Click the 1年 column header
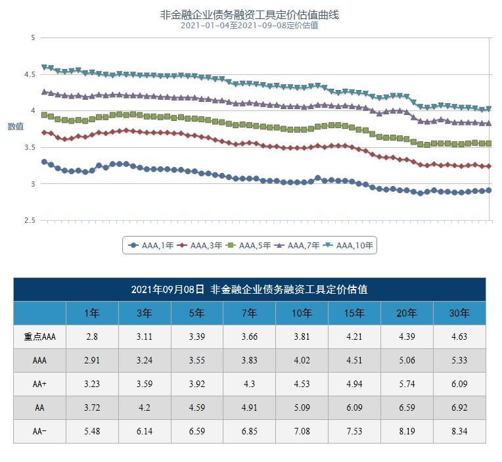This screenshot has height=462, width=502. [x=92, y=313]
